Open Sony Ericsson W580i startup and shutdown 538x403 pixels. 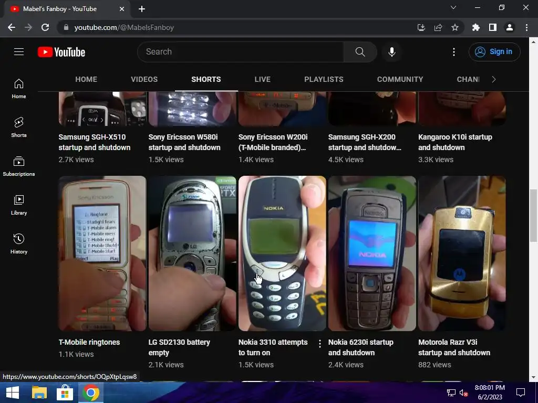coord(184,142)
